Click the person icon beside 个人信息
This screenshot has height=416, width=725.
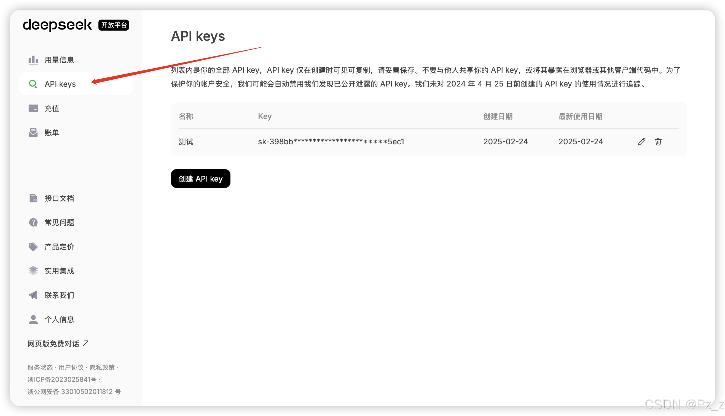33,319
